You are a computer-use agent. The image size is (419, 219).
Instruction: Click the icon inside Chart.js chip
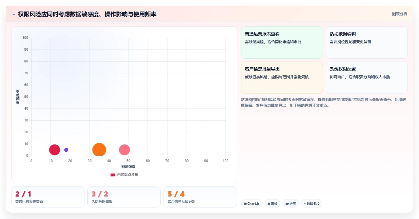click(245, 203)
